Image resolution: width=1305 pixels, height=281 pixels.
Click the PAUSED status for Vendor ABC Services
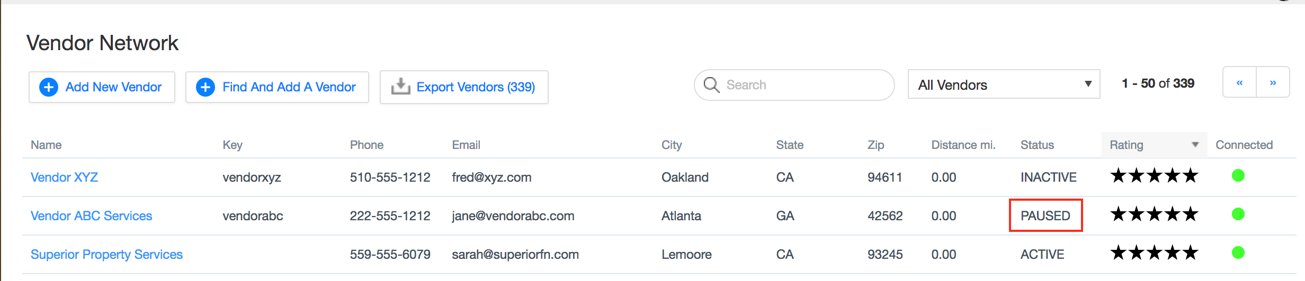pos(1045,216)
